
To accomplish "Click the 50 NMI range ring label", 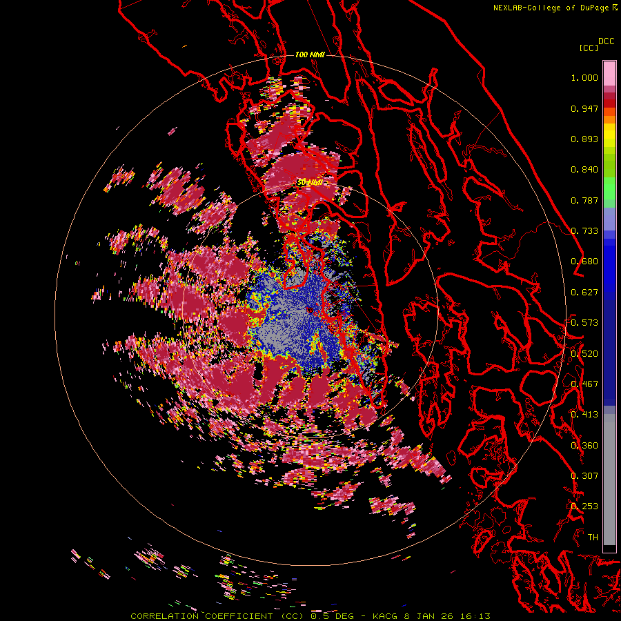I will point(310,183).
